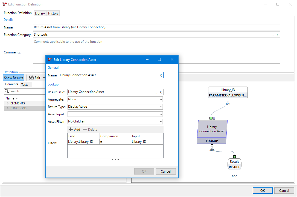The image size is (297, 197).
Task: Click the plus Add filter icon
Action: coord(71,130)
